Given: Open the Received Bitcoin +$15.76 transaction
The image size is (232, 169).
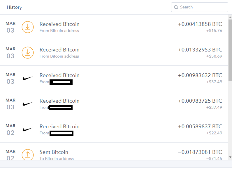Looking at the screenshot, I should coord(114,27).
